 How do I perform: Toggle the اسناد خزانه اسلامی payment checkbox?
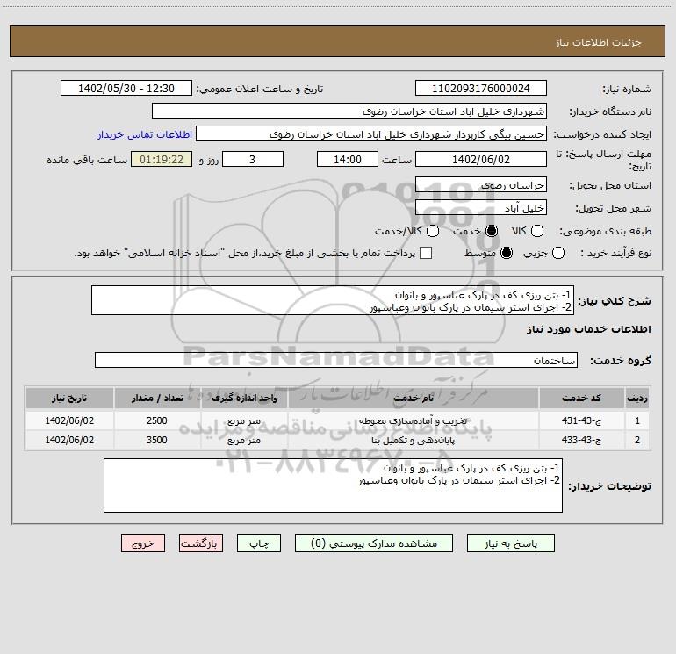point(426,253)
